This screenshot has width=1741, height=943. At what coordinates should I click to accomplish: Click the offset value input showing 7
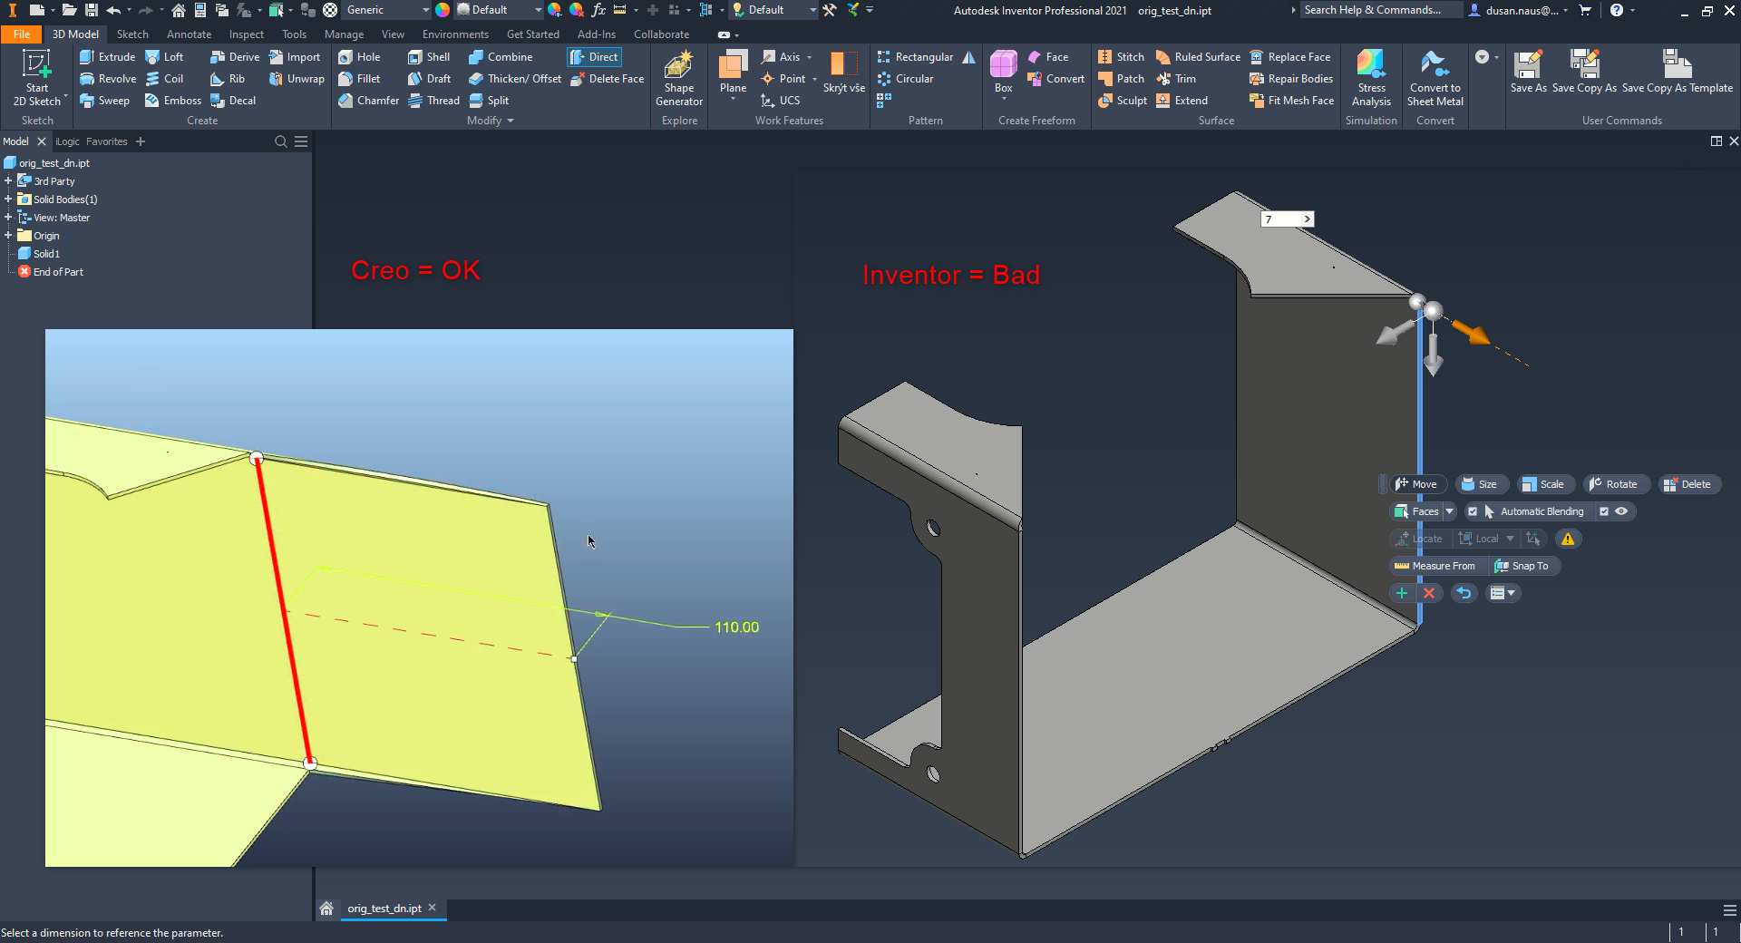1280,219
